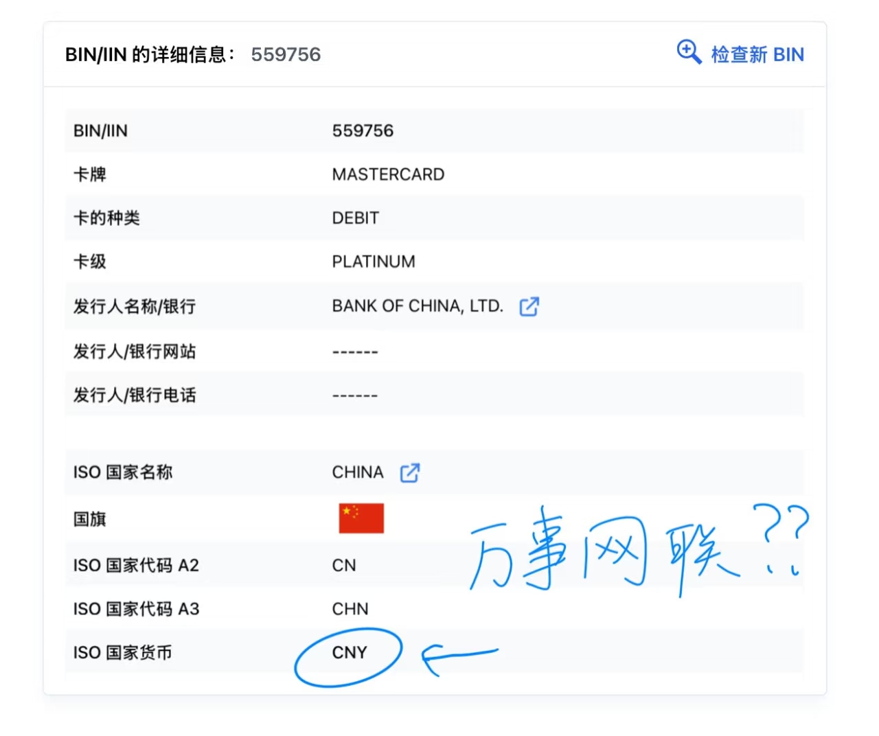Click the PLATINUM card level value
Screen dimensions: 879x736
[x=374, y=262]
